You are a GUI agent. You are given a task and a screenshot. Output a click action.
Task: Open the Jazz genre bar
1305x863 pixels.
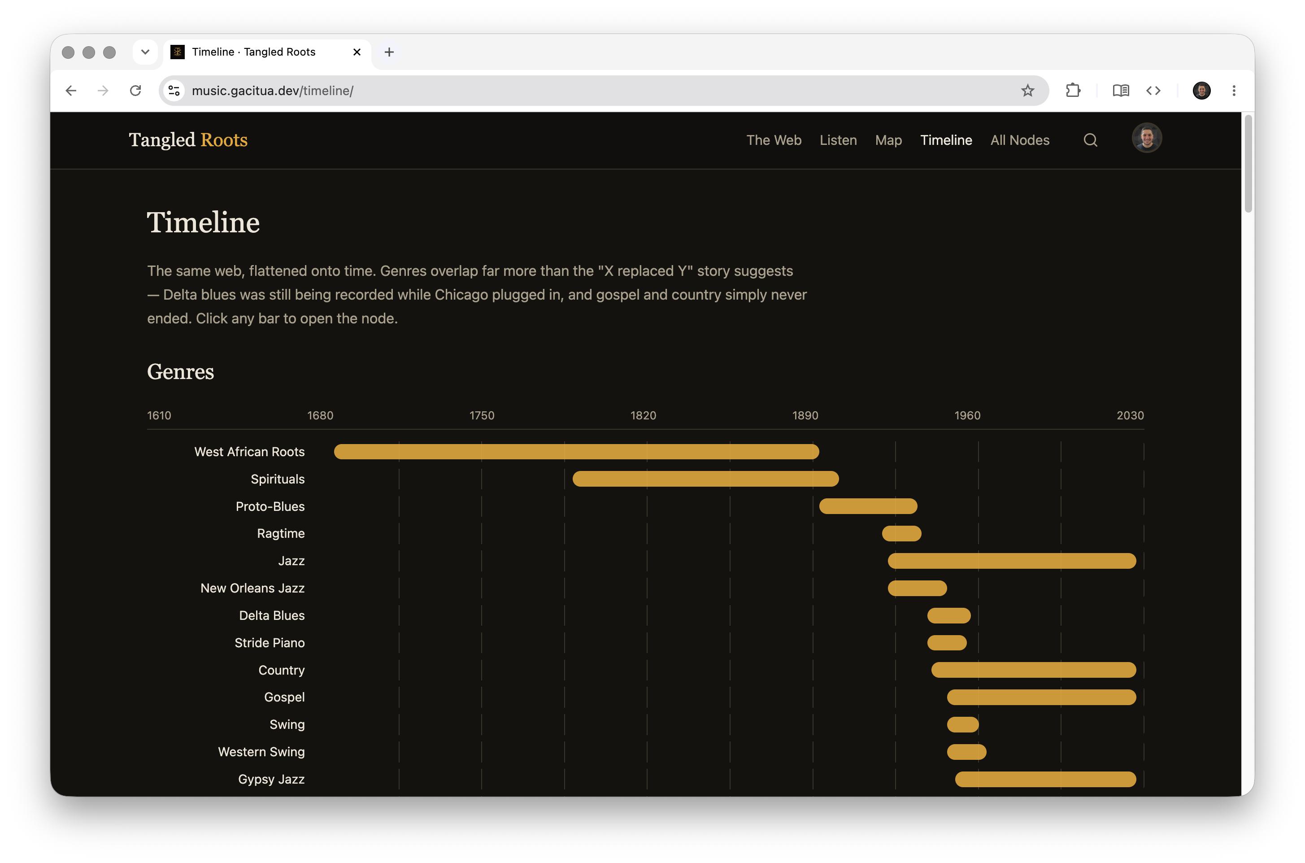pos(1011,561)
